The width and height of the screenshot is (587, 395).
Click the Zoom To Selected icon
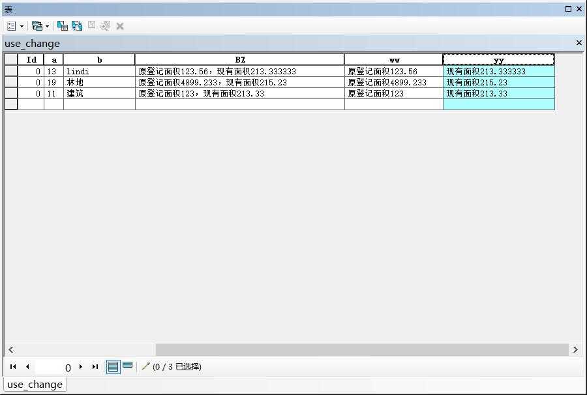[x=105, y=25]
